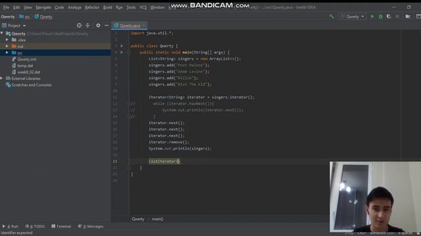Screen dimensions: 421x236
Task: Hide the Project tool window
Action: [x=107, y=26]
